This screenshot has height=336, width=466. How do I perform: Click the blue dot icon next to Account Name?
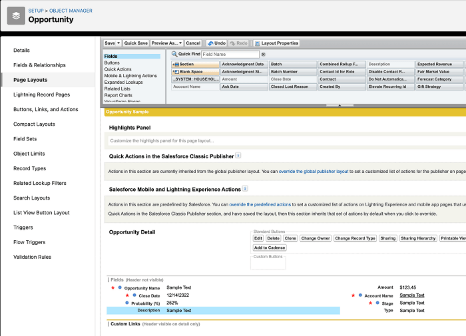360,295
